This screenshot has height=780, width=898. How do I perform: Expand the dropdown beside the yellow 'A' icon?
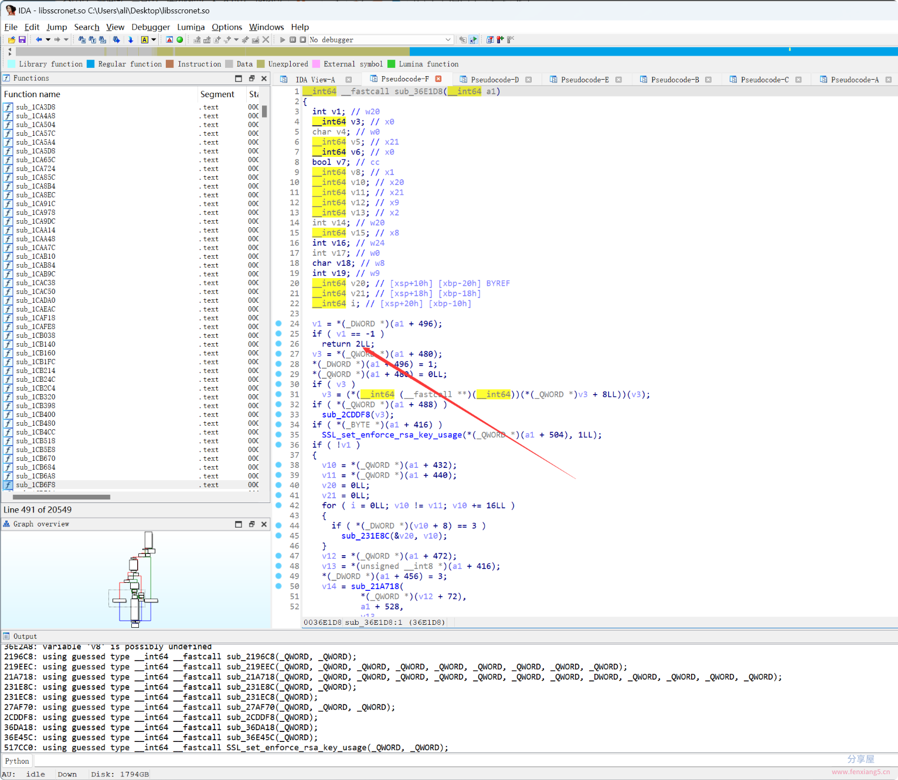click(154, 40)
